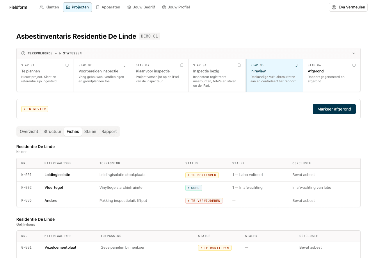Click the info icon beside Werkvolgorde

coord(23,53)
